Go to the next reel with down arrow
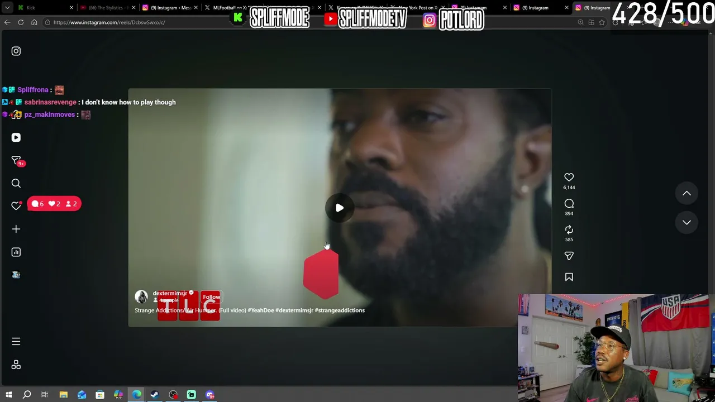This screenshot has width=715, height=402. point(687,222)
